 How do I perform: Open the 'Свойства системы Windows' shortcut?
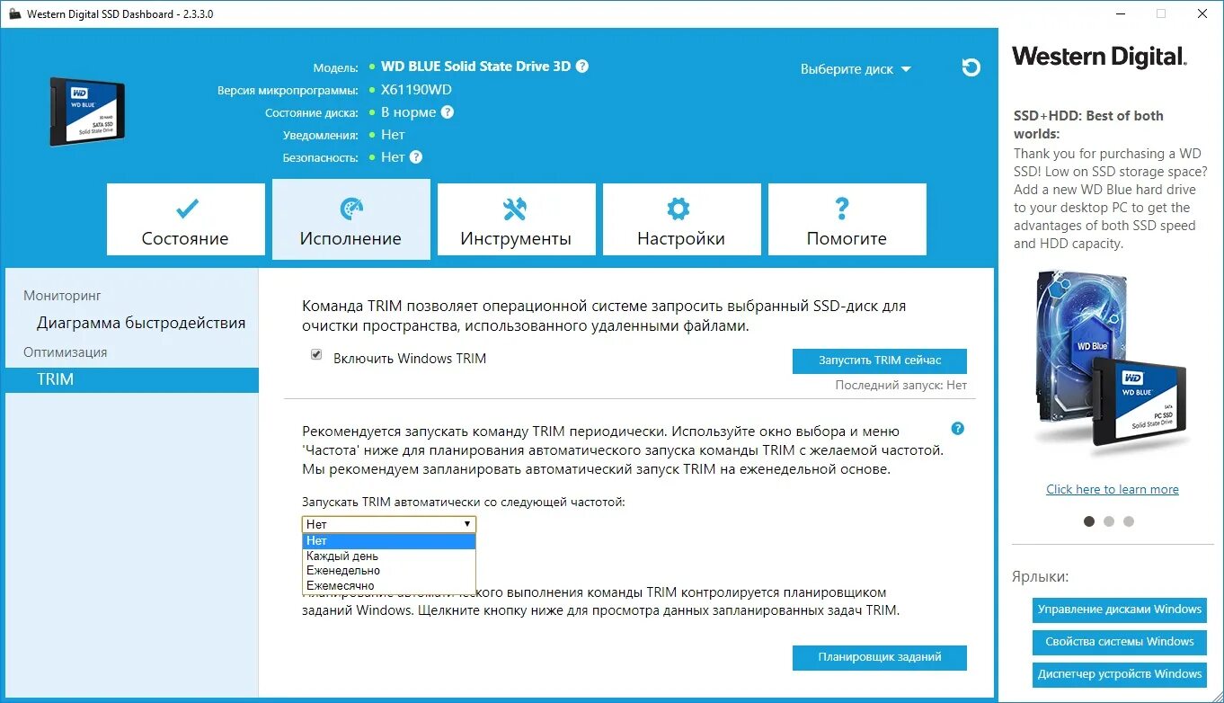tap(1120, 642)
